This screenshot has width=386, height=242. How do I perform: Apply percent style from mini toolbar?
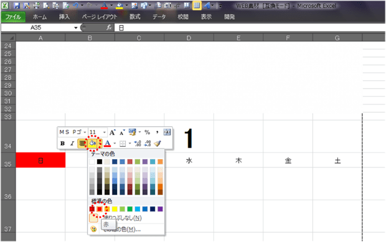[147, 133]
